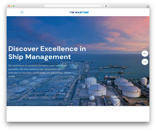The width and height of the screenshot is (156, 131).
Task: Click the "Our commitment to excellence" paragraph
Action: click(x=39, y=71)
